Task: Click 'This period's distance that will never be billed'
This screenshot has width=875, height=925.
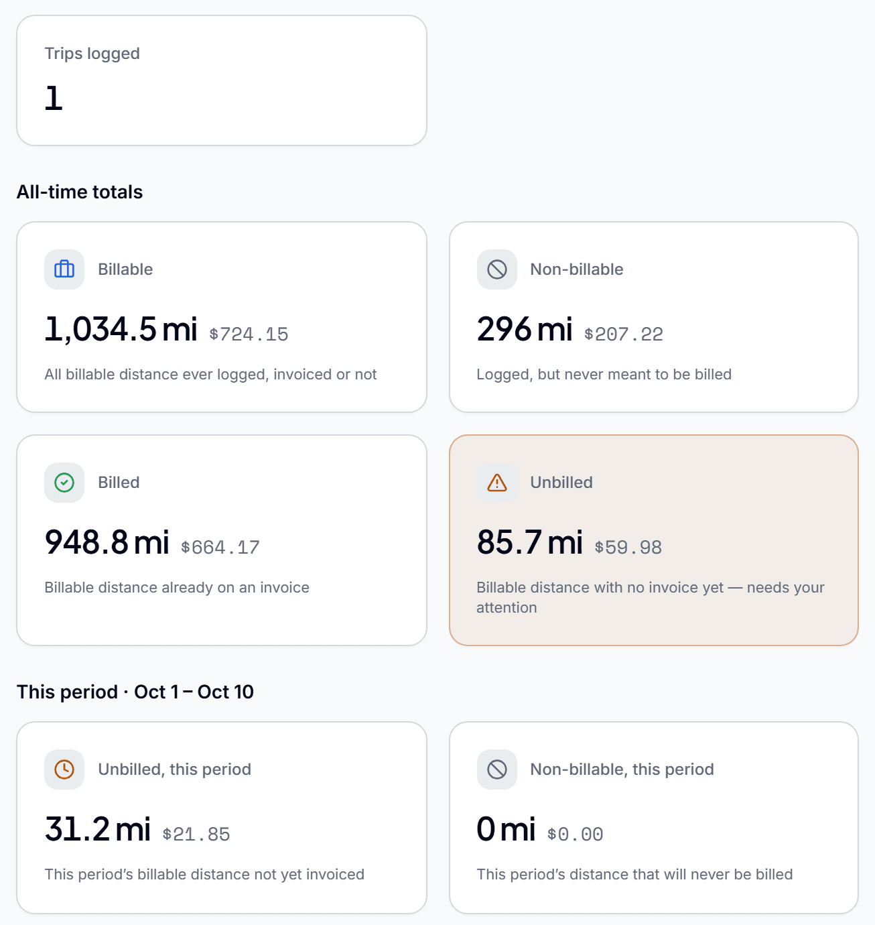Action: pos(634,874)
